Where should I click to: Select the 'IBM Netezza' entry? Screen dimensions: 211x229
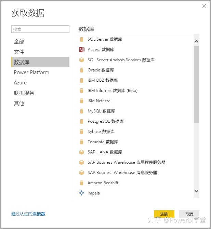pos(135,101)
